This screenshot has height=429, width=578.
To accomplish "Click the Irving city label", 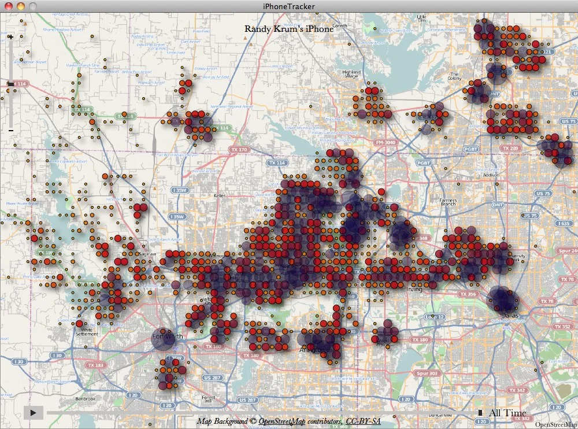I will click(414, 290).
